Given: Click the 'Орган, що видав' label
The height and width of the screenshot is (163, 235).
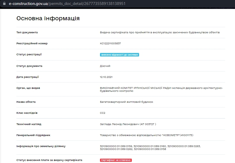Looking at the screenshot, I should click(28, 88).
